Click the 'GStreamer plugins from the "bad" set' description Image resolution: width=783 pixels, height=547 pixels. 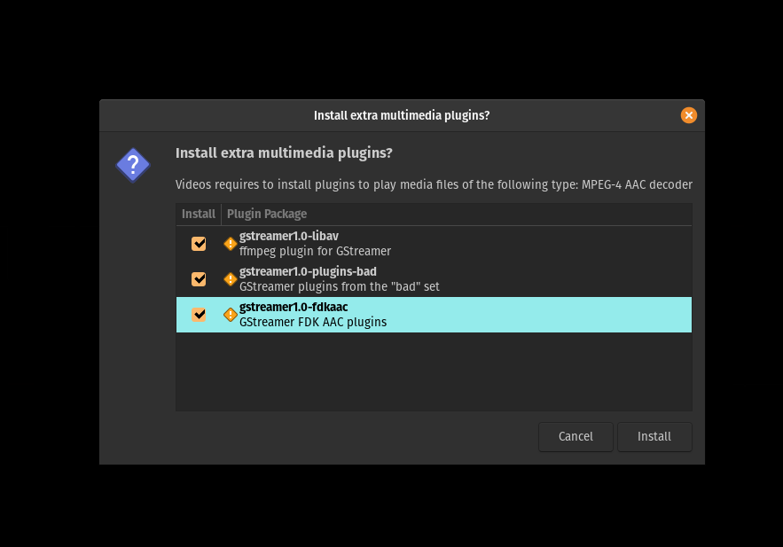point(339,286)
